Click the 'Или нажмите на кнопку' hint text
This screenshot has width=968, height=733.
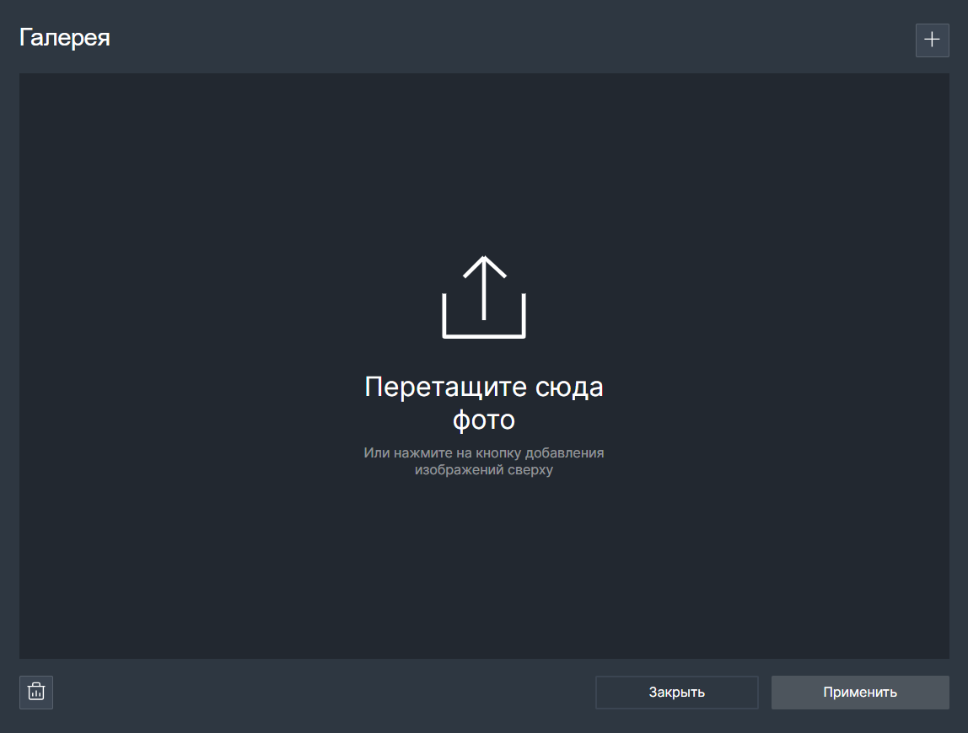(x=484, y=453)
